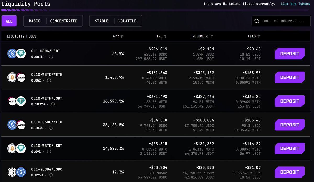This screenshot has width=314, height=182.
Task: Sort by the TVL column header
Action: coord(159,36)
